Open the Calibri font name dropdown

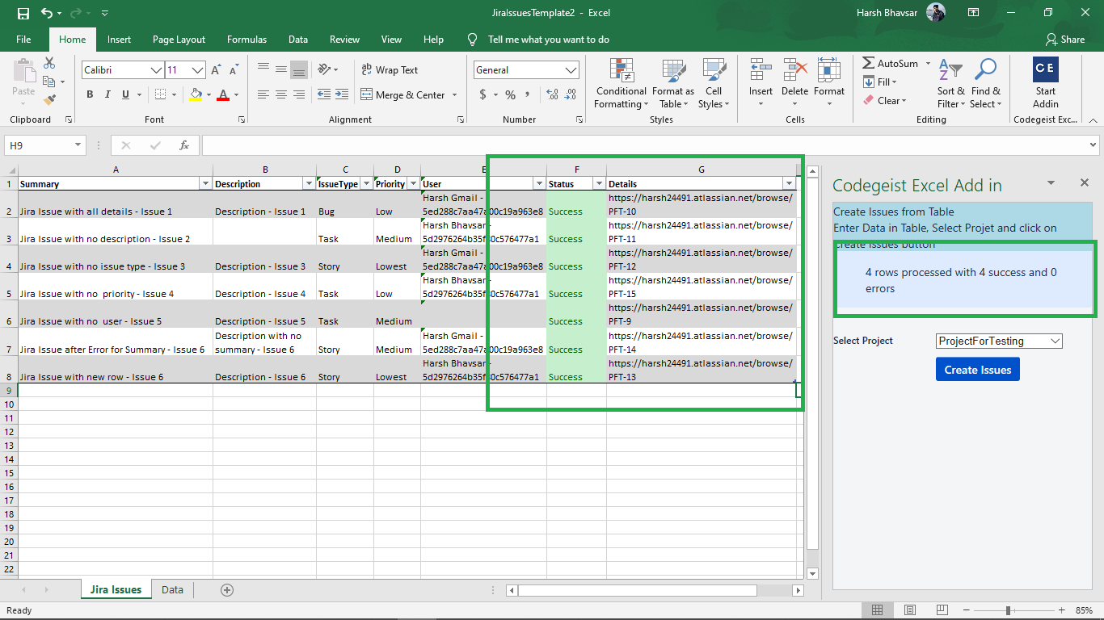click(156, 70)
